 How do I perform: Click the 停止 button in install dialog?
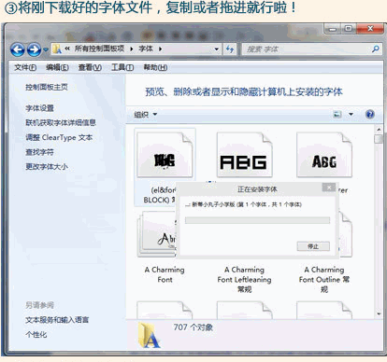(313, 246)
